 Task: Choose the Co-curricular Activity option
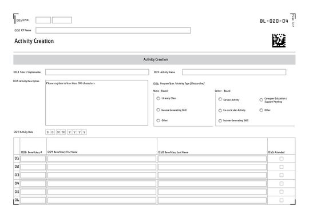(x=220, y=111)
